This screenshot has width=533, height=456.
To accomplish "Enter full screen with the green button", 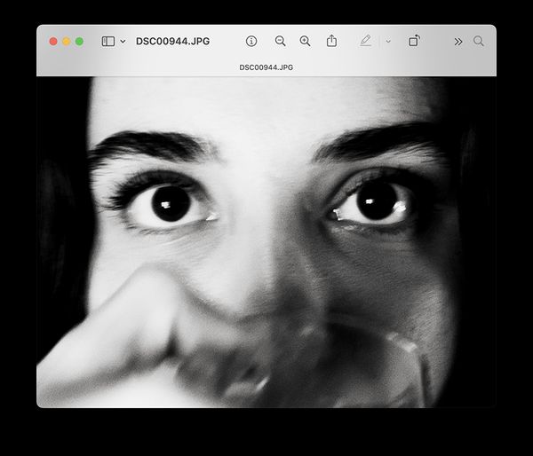I will pos(79,42).
